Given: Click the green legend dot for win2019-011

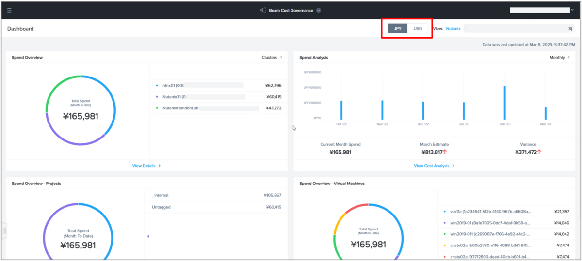Looking at the screenshot, I should pos(445,234).
